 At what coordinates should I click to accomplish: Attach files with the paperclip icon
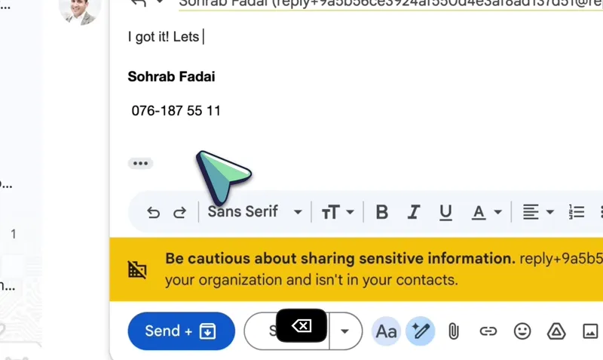(x=454, y=331)
